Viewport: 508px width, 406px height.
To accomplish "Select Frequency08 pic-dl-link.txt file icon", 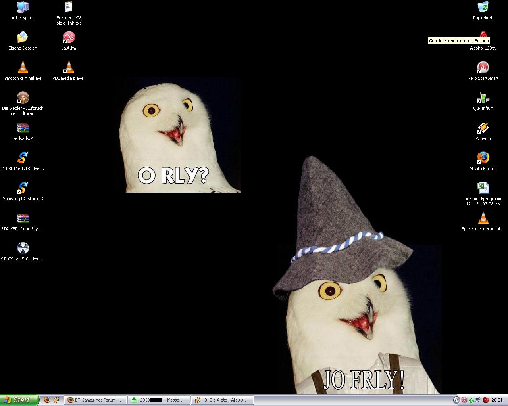I will coord(69,13).
